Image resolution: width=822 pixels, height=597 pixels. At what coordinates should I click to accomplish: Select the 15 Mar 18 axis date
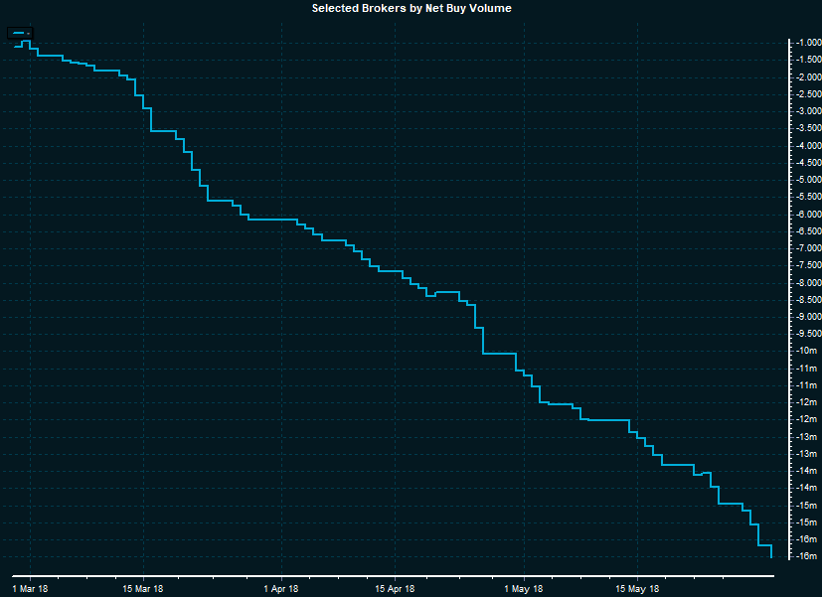(143, 588)
